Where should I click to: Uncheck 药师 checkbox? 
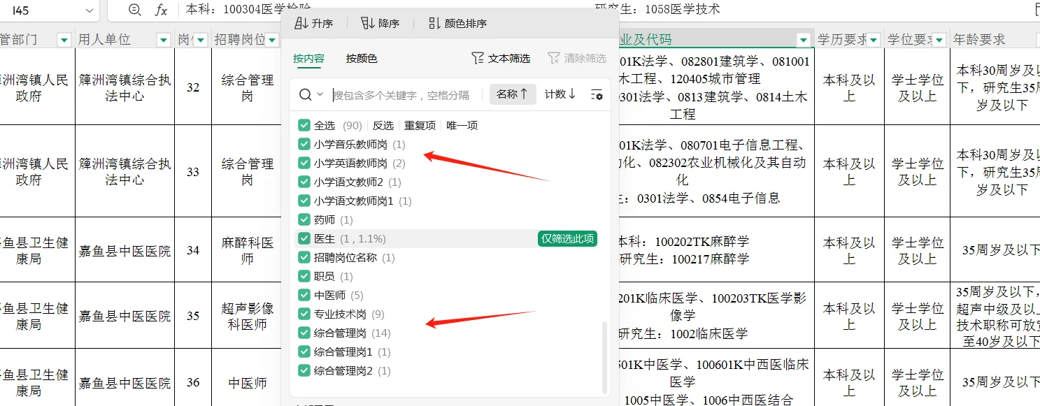coord(304,219)
